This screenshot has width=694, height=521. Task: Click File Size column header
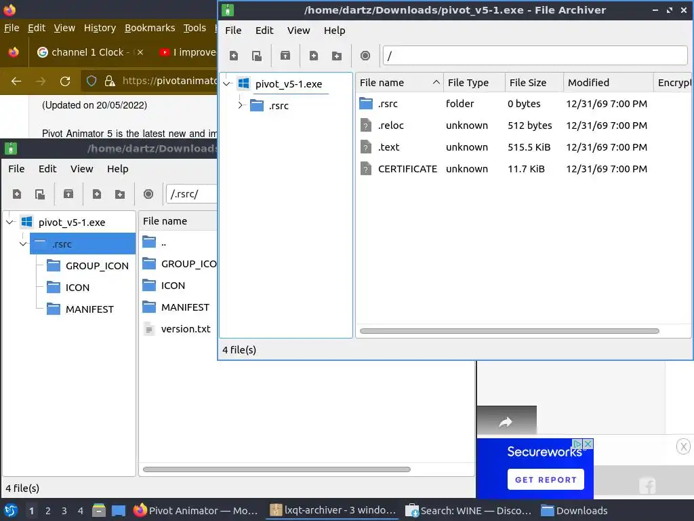pyautogui.click(x=534, y=82)
